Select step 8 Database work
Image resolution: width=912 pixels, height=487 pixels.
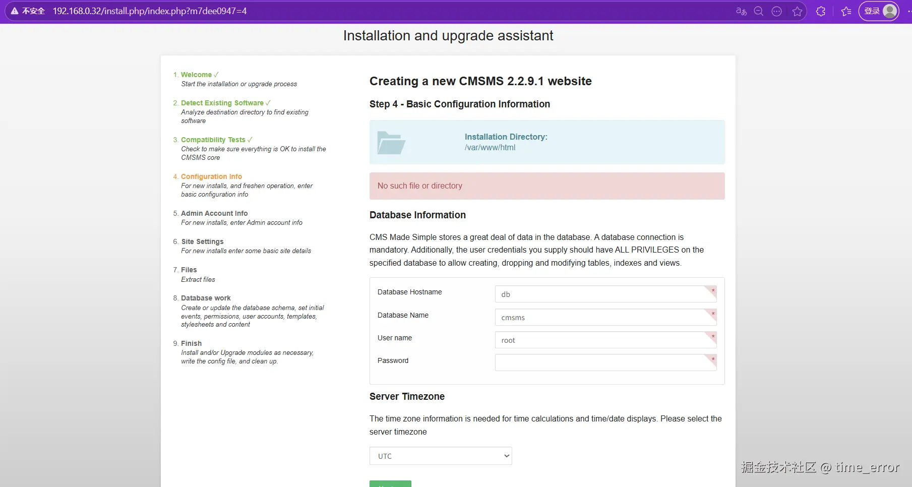(x=206, y=298)
